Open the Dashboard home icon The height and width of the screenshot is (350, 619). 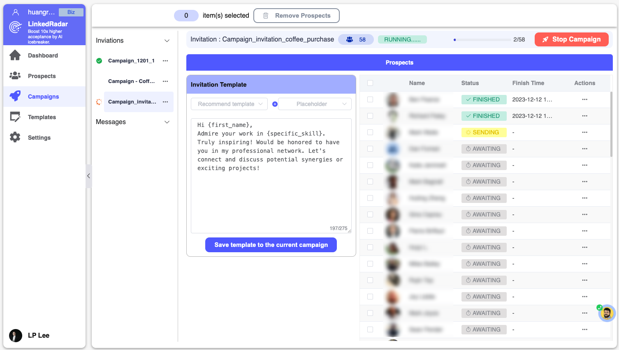15,55
